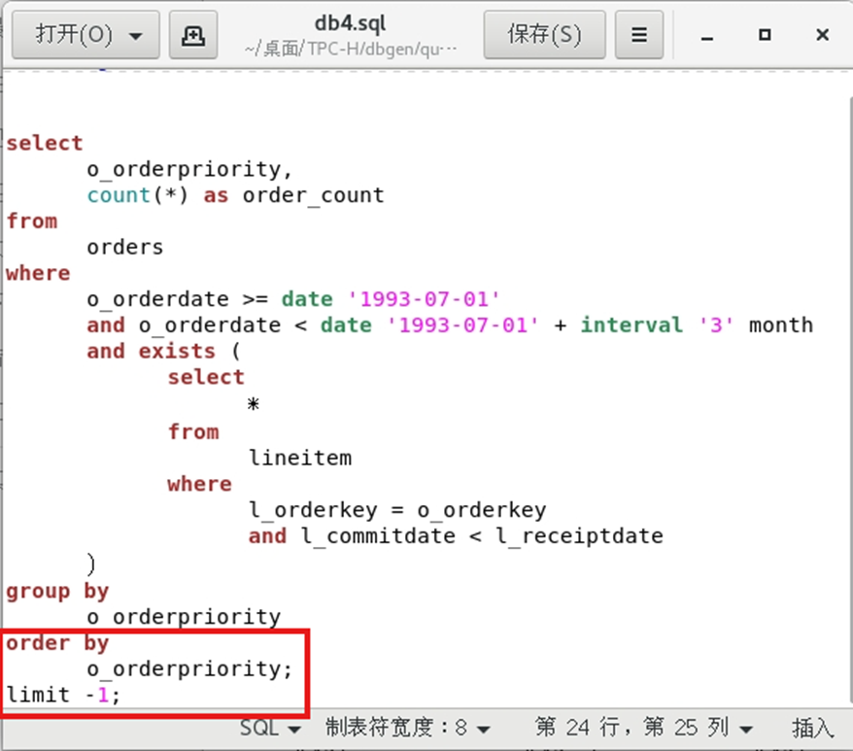This screenshot has width=853, height=751.
Task: Click the interval keyword
Action: pyautogui.click(x=631, y=324)
